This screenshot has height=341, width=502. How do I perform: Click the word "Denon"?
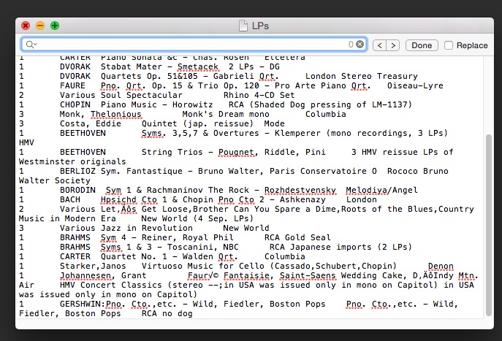(441, 266)
